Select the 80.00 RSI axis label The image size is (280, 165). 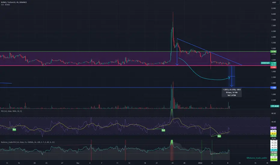pyautogui.click(x=273, y=113)
